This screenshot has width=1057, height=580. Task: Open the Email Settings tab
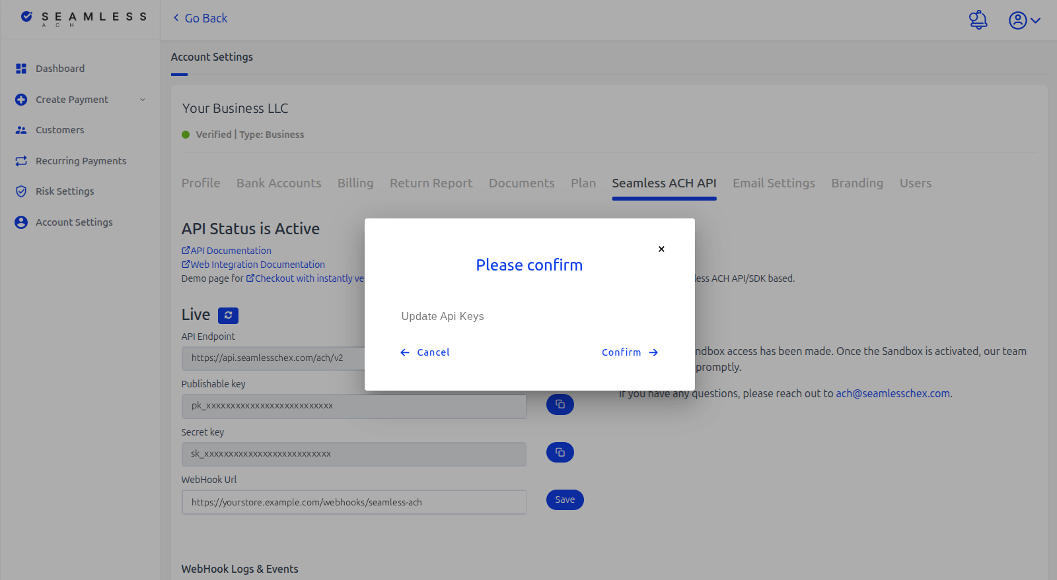[774, 183]
